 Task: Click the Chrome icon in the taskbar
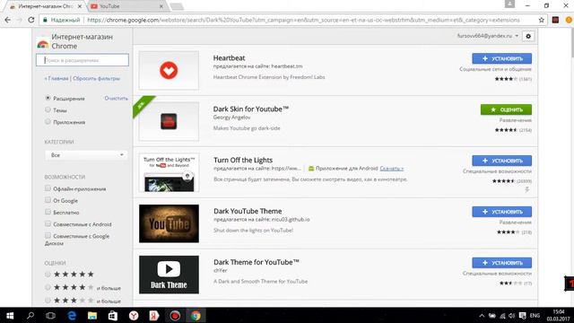[196, 315]
